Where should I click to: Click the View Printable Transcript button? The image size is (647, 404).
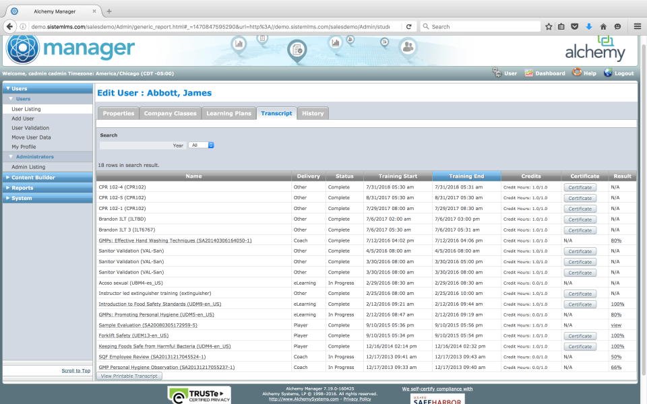point(129,376)
